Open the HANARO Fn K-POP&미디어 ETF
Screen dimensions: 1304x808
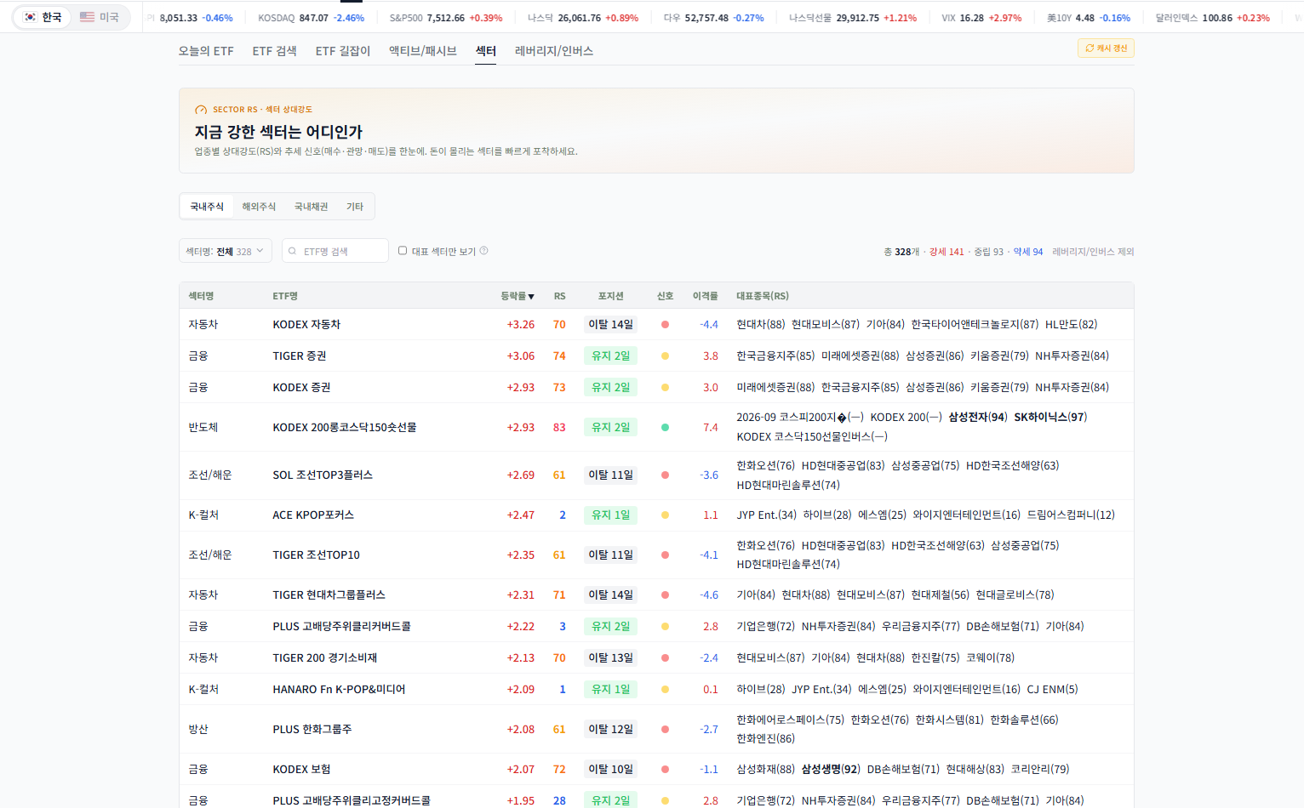[x=339, y=689]
